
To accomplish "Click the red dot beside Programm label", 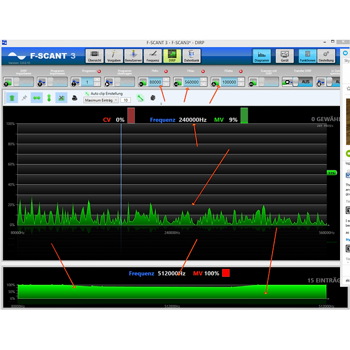I will (99, 71).
